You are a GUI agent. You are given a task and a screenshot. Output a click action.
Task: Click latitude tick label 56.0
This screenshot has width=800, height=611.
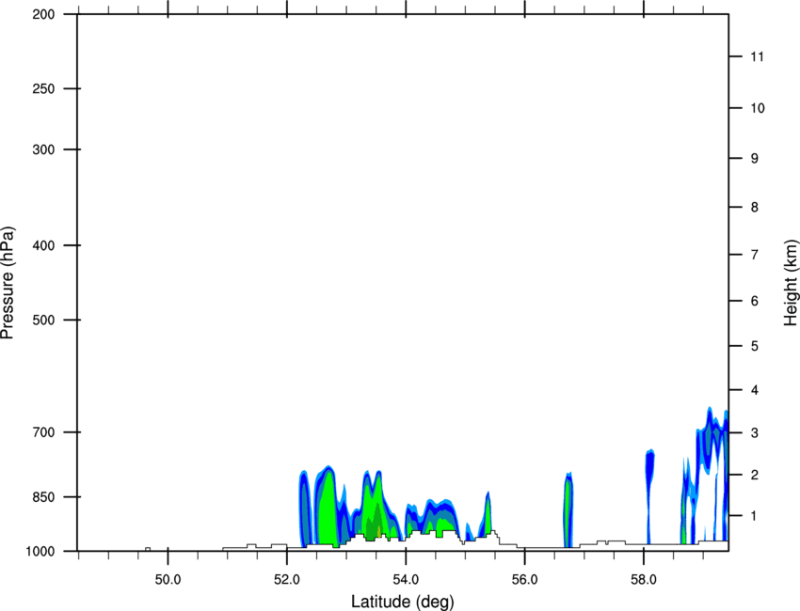tap(525, 580)
